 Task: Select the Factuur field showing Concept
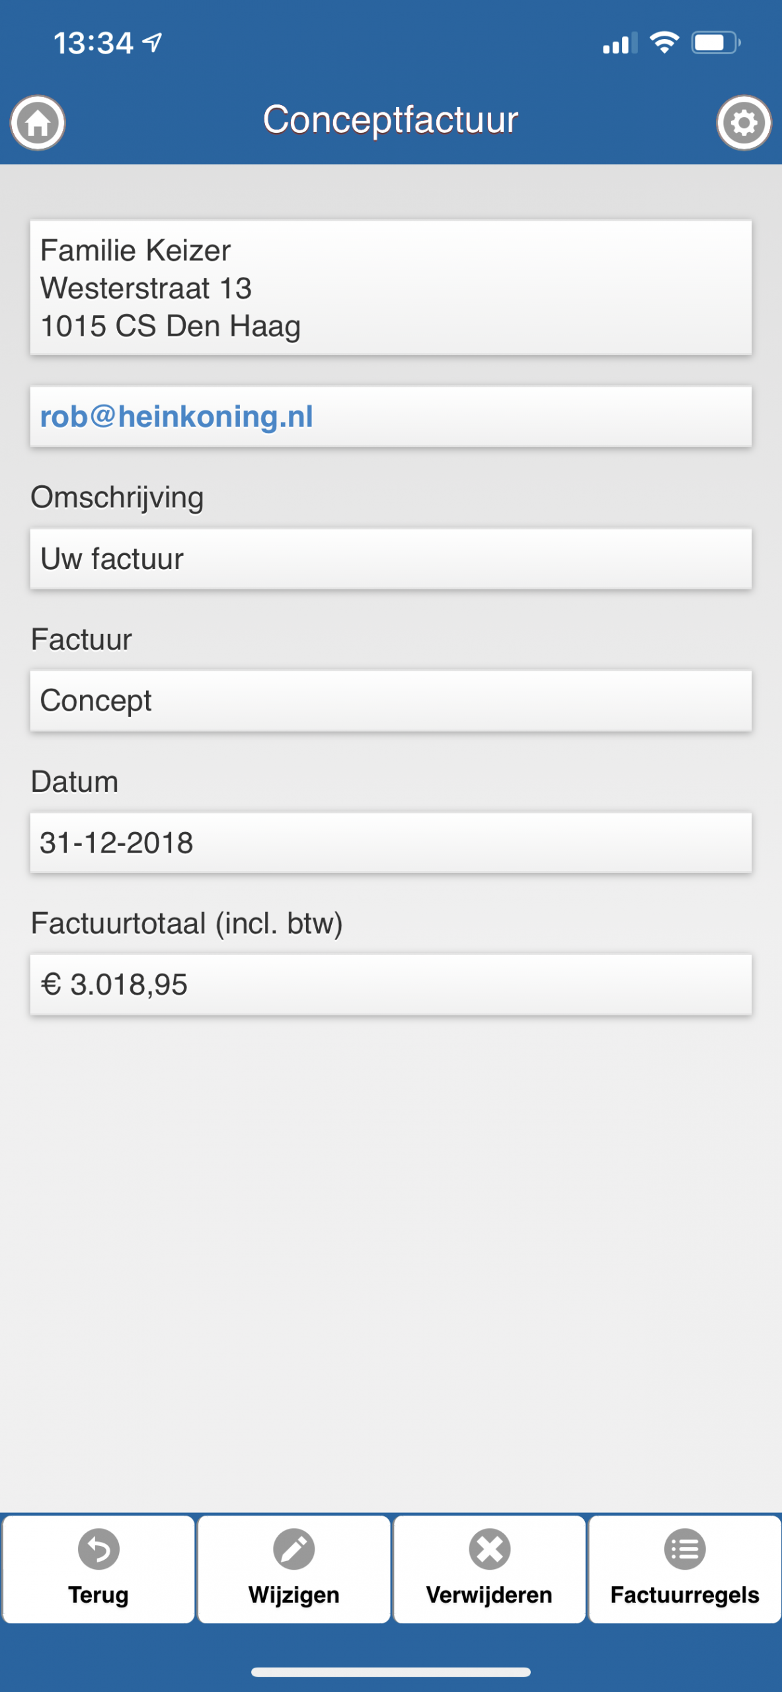coord(391,701)
